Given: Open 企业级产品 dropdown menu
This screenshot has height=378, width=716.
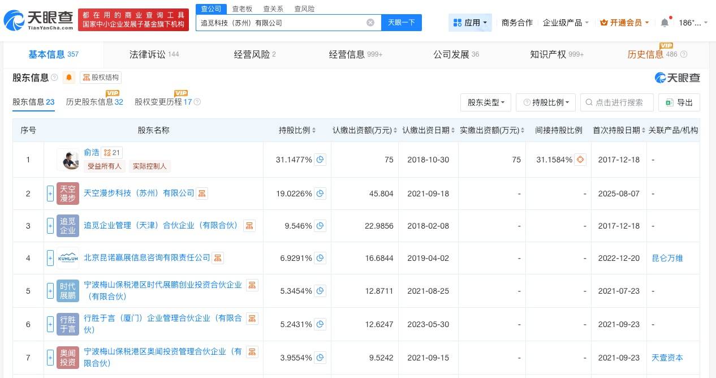Looking at the screenshot, I should pyautogui.click(x=566, y=23).
